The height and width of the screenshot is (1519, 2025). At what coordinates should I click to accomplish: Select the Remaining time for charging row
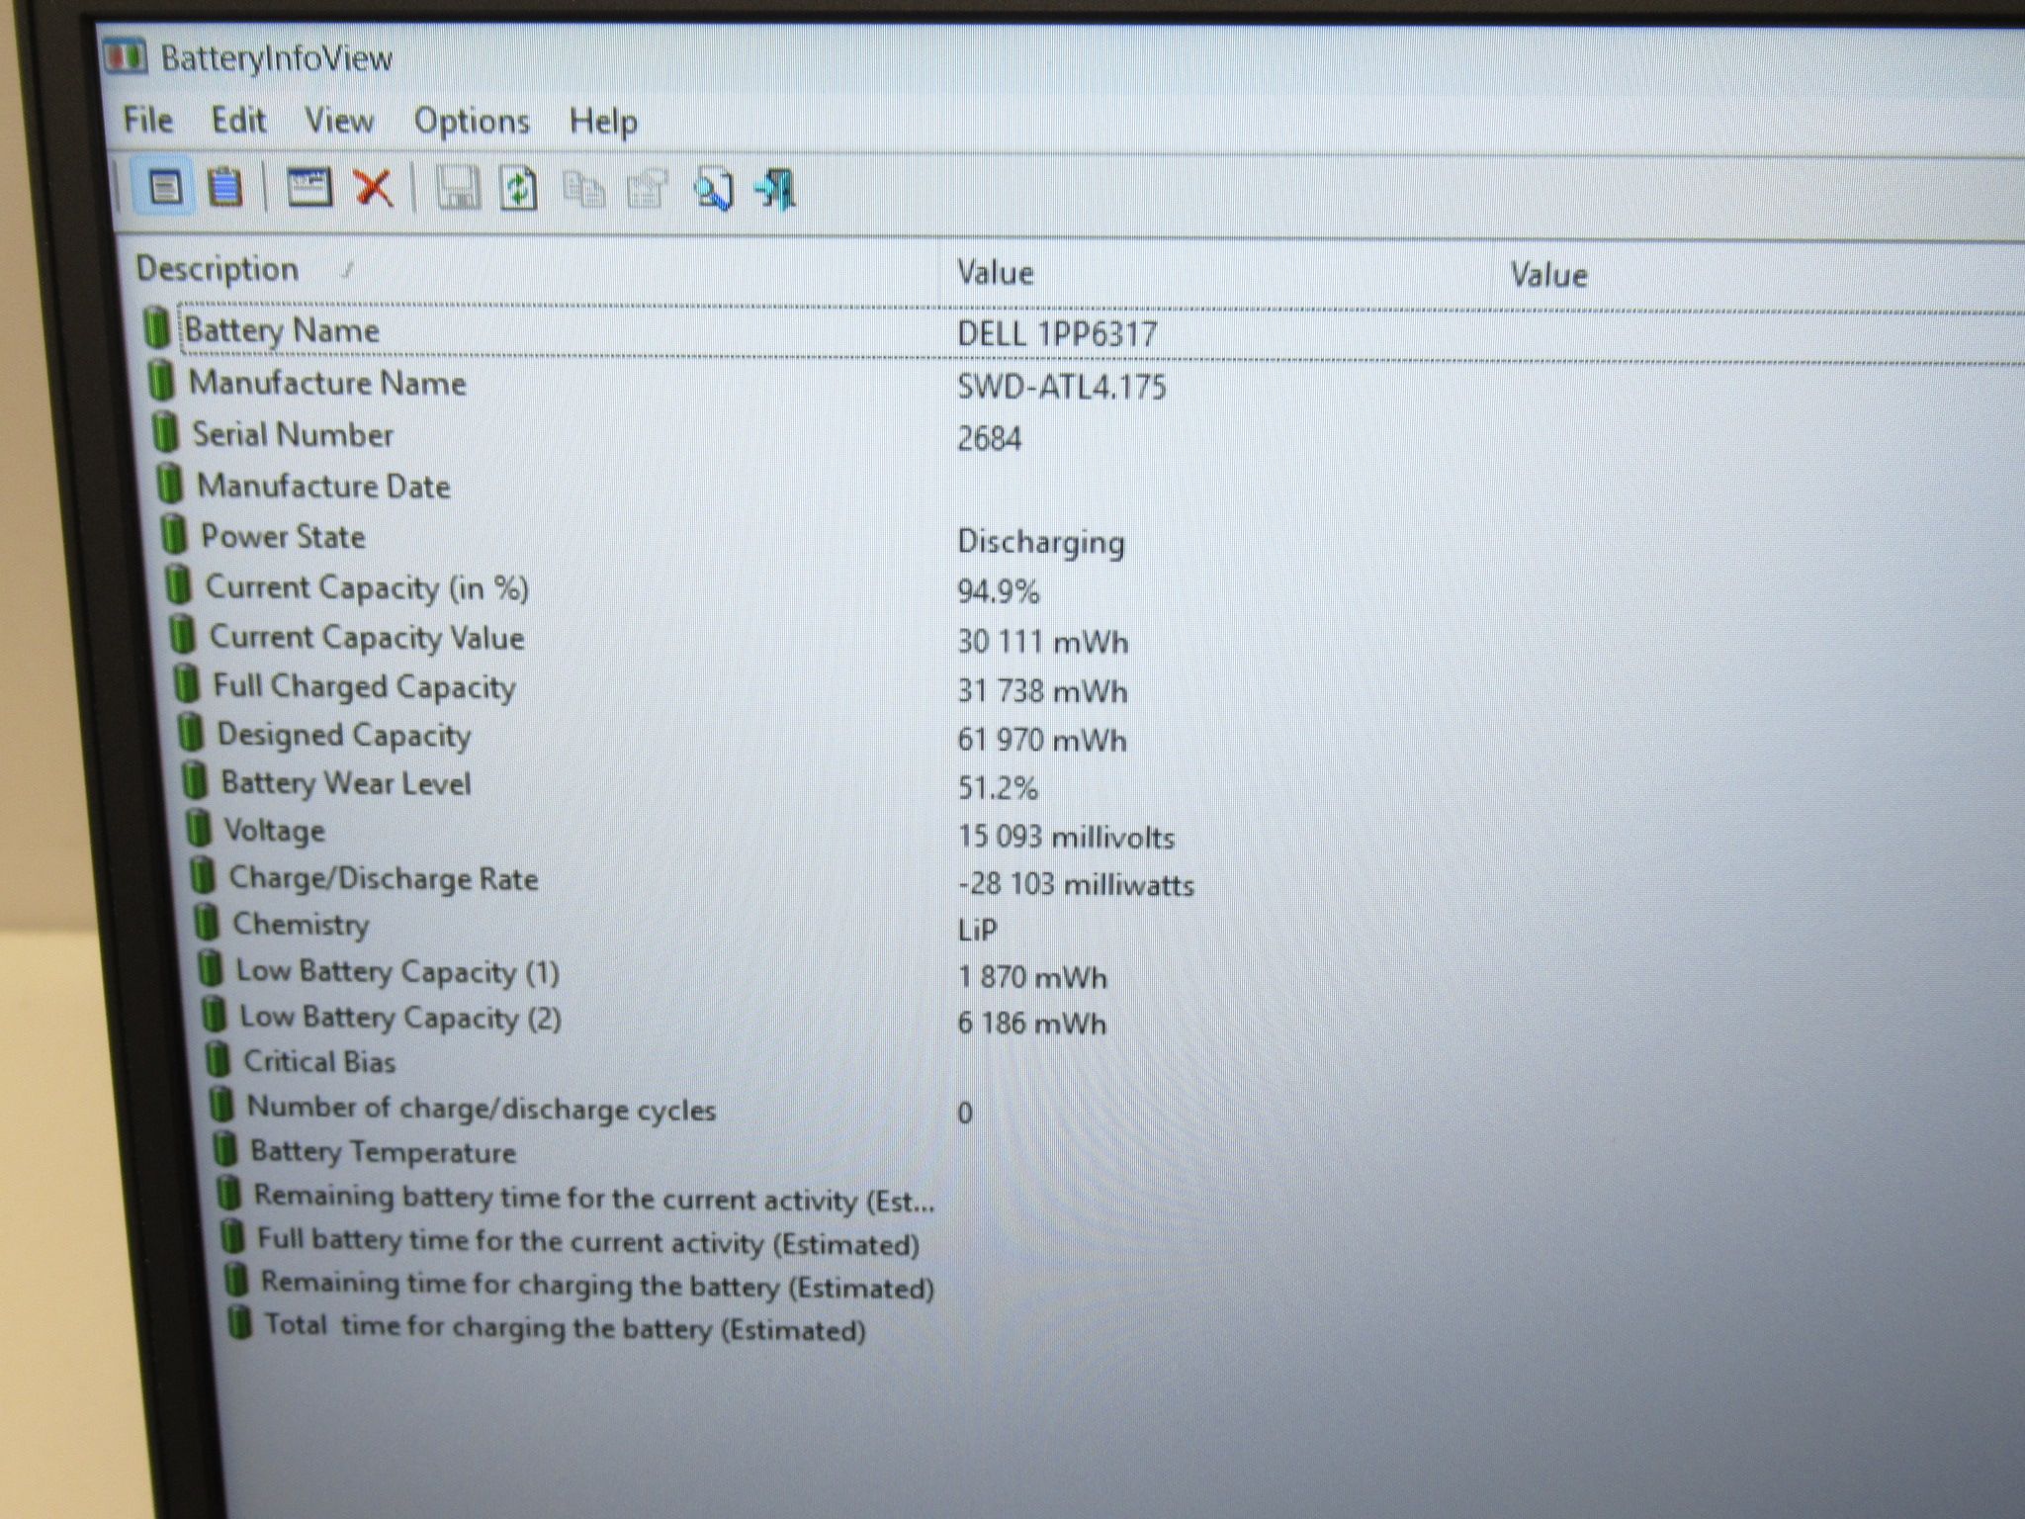[598, 1286]
